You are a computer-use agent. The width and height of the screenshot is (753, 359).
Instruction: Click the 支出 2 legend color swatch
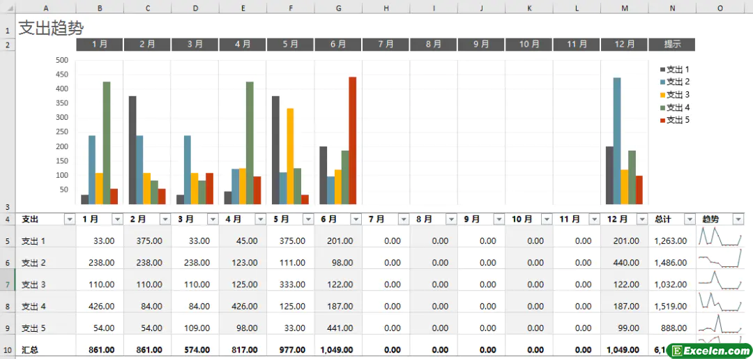tap(663, 82)
